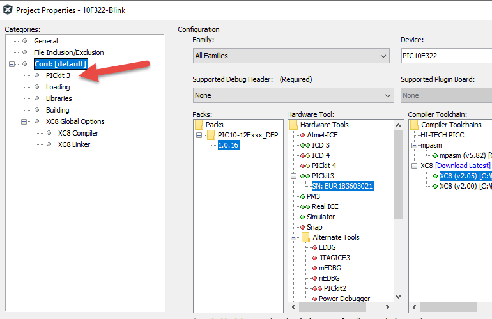Open the Supported Debug Header dropdown
This screenshot has width=492, height=319.
[293, 95]
